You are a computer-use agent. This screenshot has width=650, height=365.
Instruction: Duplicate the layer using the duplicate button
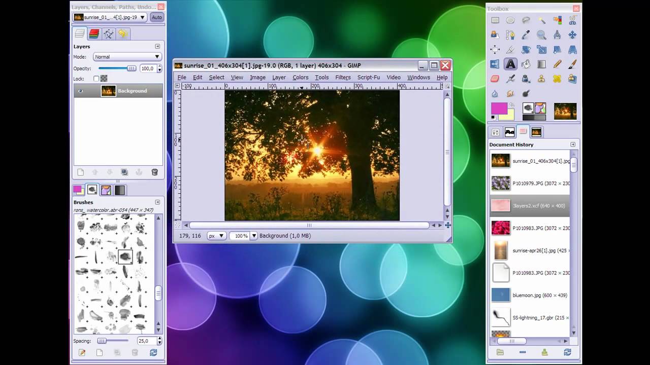pyautogui.click(x=124, y=172)
